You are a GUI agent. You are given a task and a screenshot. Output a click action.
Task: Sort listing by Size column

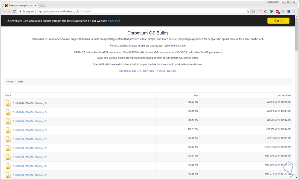click(196, 96)
